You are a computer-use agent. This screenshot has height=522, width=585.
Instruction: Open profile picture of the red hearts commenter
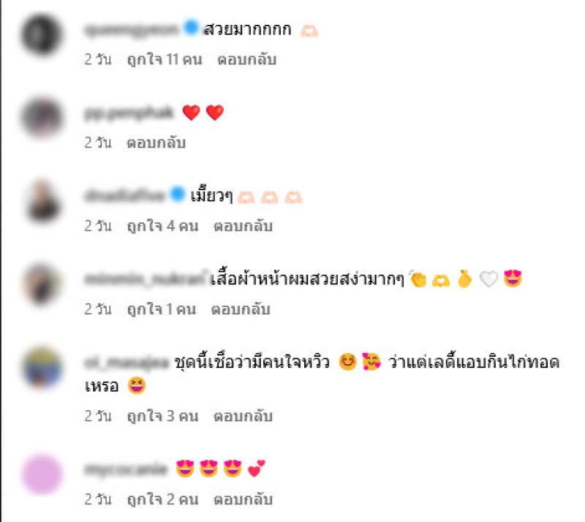(x=42, y=118)
